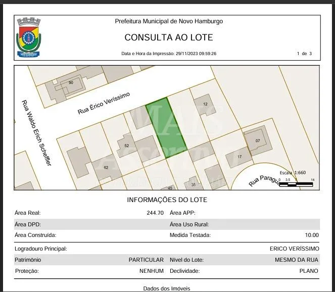The image size is (335, 292).
Task: Click building label '07' on map
Action: point(258,140)
